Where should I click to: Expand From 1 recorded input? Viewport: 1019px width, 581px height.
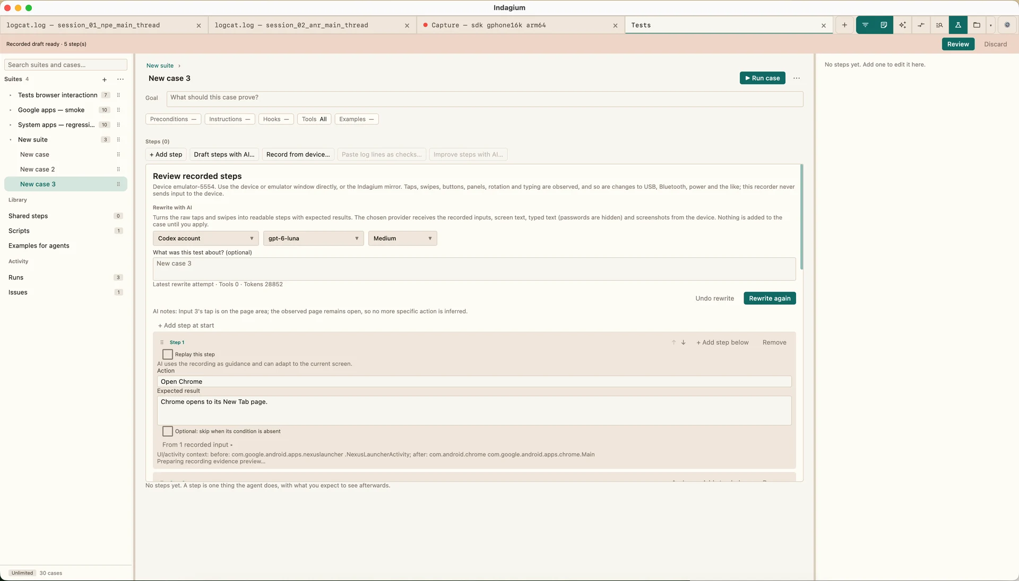coord(197,445)
